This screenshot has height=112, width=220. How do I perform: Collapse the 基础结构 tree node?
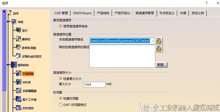8,65
